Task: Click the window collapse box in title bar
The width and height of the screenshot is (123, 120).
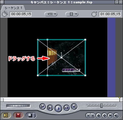Action: click(x=121, y=2)
